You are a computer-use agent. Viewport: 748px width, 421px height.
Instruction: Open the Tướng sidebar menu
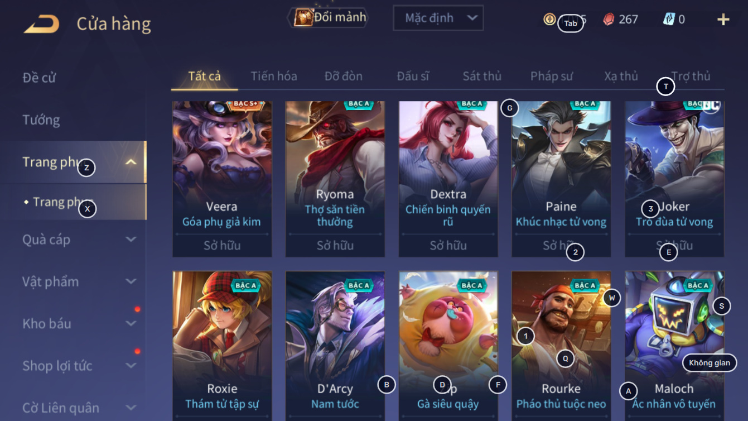tap(41, 120)
